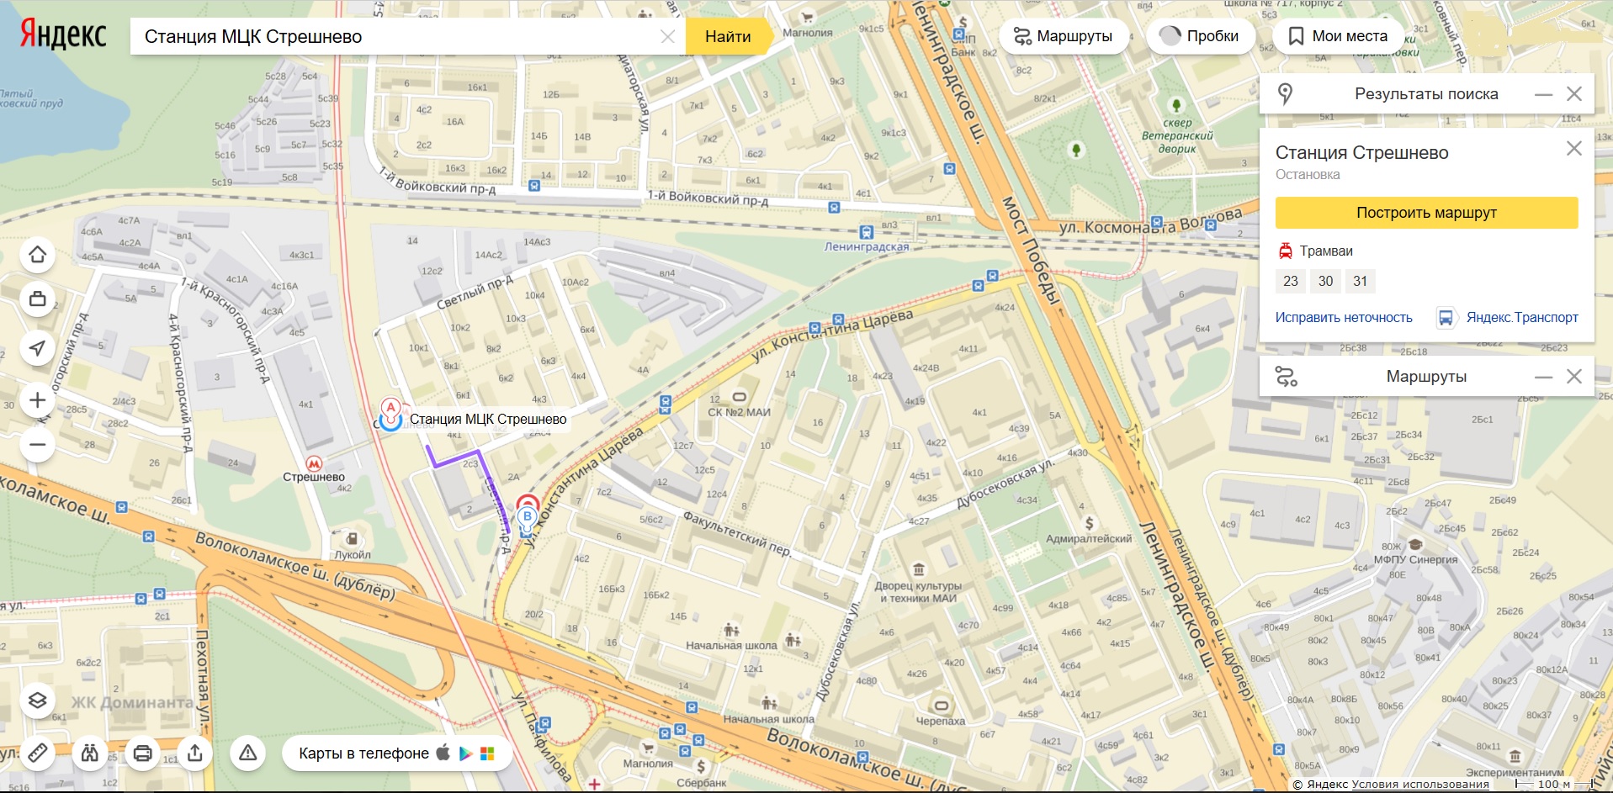Click the Станция МЦК Стрешнево map label
This screenshot has width=1613, height=793.
(x=488, y=420)
